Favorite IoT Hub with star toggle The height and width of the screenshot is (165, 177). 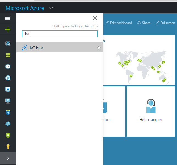[99, 48]
